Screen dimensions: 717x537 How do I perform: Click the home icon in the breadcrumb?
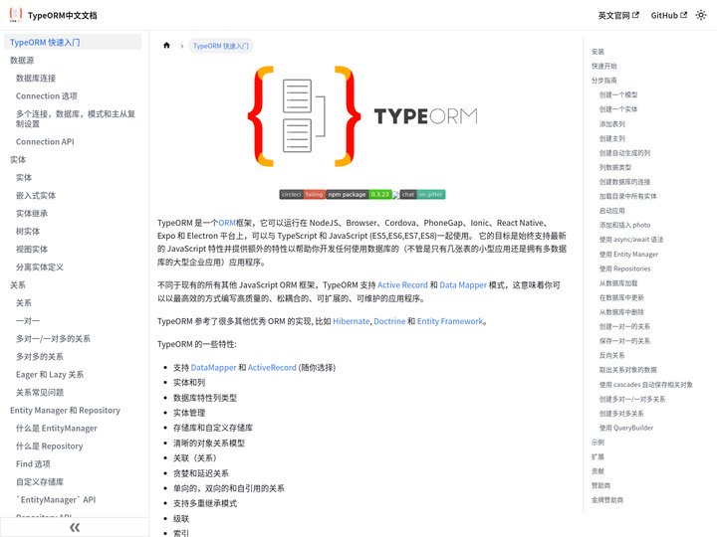click(x=166, y=45)
